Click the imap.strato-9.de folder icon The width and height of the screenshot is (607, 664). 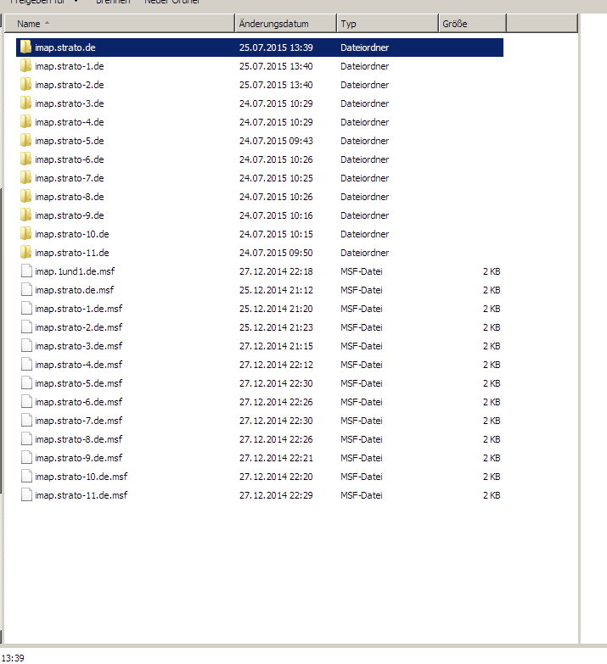(x=25, y=215)
